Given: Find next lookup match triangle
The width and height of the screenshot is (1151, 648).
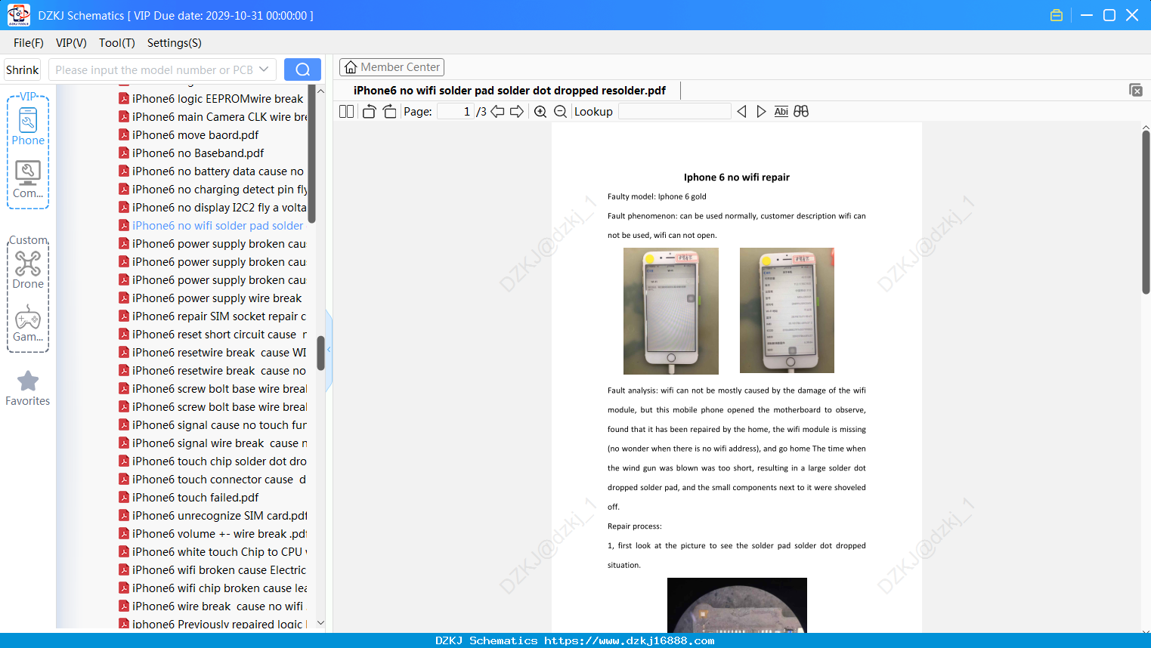Looking at the screenshot, I should (761, 112).
